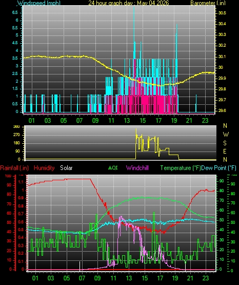Screen dimensions: 239x285
Task: Click the 'AQI' legend label
Action: [x=113, y=167]
